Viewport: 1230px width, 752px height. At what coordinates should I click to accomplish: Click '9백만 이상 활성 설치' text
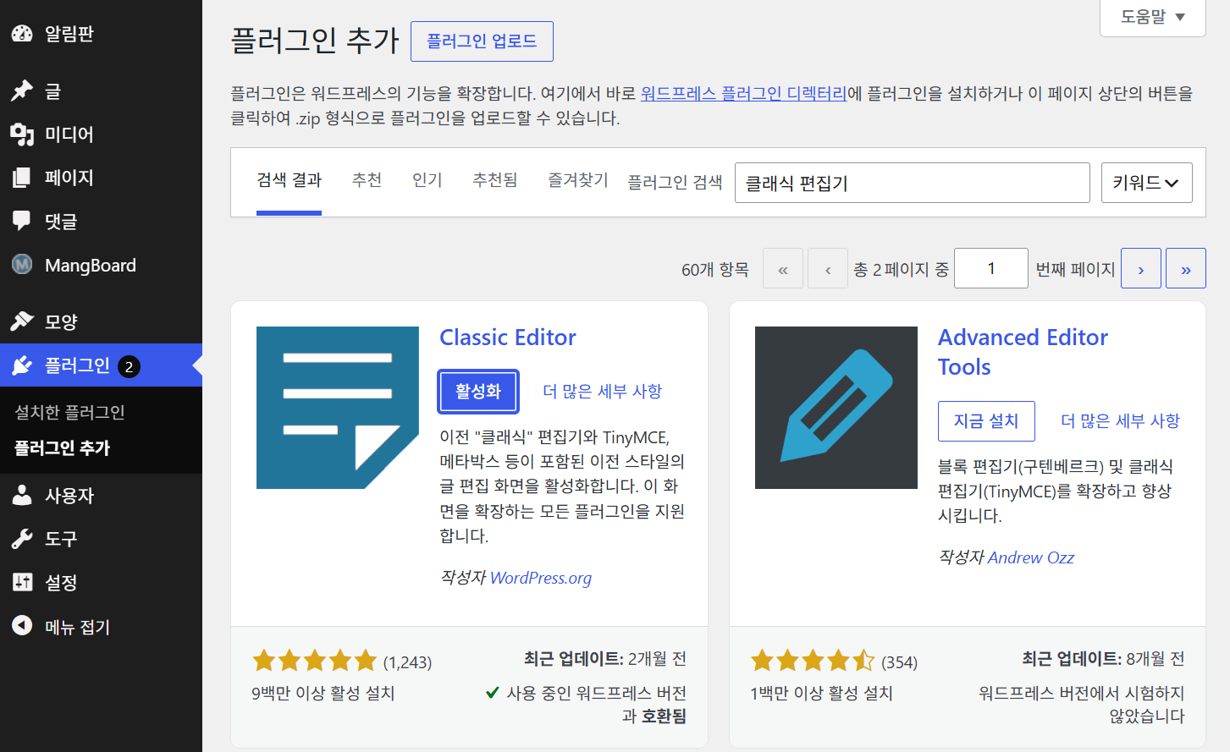click(x=323, y=693)
